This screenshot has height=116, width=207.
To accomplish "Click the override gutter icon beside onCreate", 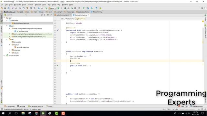I will coord(58,30).
